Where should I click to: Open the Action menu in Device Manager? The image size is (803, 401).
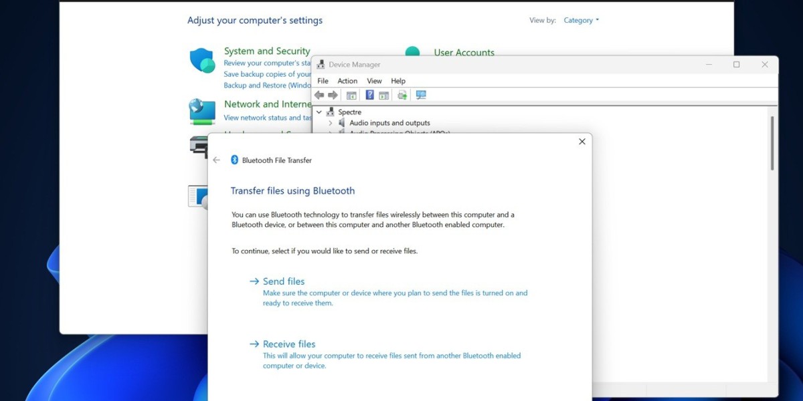point(347,81)
